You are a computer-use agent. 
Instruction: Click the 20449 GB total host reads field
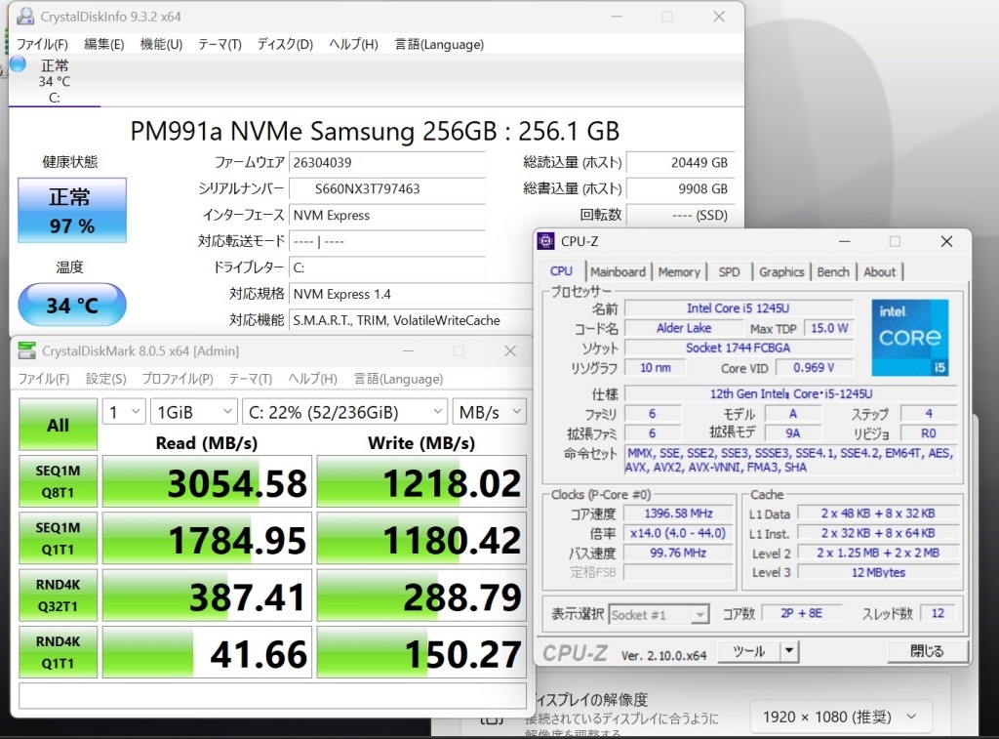click(x=680, y=163)
